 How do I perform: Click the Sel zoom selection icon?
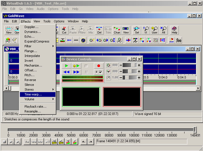click(137, 30)
